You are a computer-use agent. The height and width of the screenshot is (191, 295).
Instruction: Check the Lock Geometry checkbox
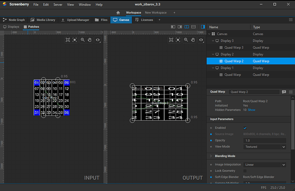[x=245, y=170]
